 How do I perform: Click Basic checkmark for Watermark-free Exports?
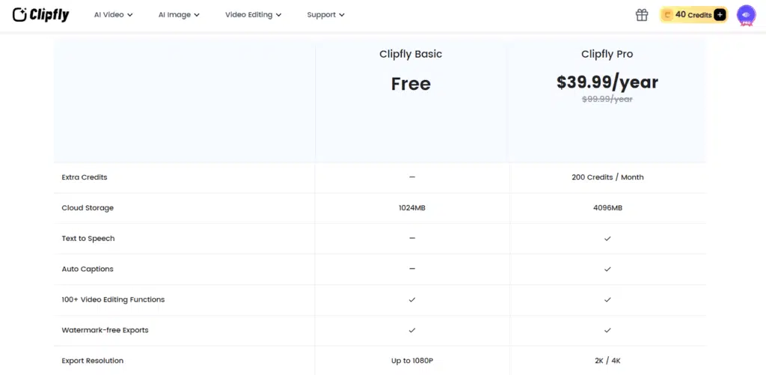click(x=412, y=330)
